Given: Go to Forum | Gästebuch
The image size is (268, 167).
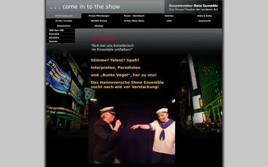Looking at the screenshot, I should point(134,16).
